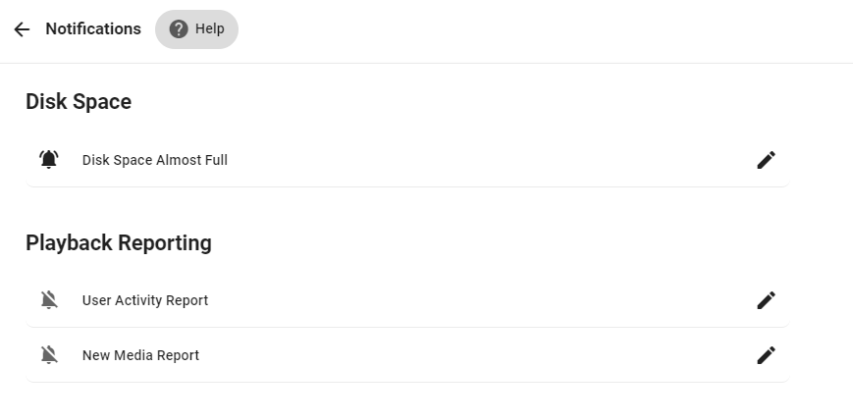Screen dimensions: 853x420
Task: Edit User Activity Report with pencil icon
Action: tap(766, 300)
